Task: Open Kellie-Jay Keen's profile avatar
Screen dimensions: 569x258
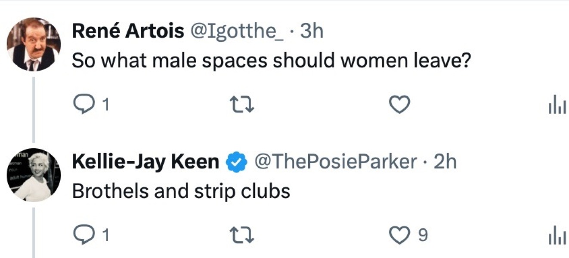Action: point(34,175)
